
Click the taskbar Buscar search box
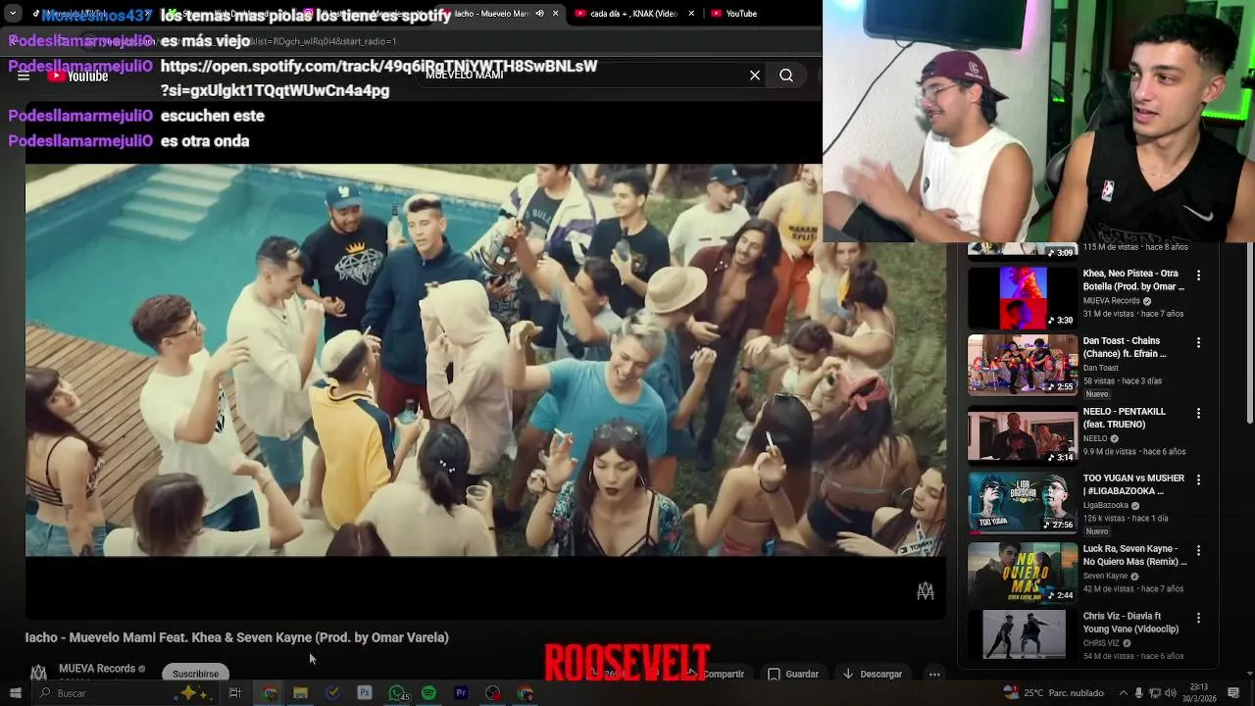[x=124, y=693]
